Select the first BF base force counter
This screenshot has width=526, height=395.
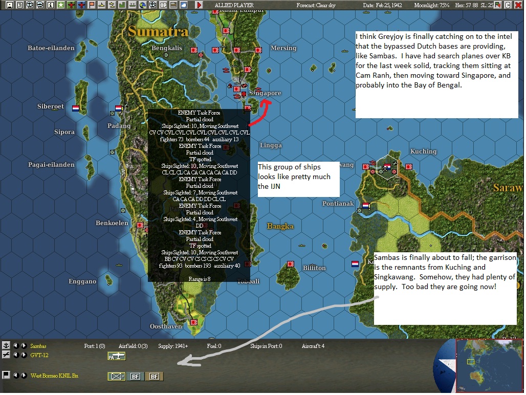click(x=135, y=376)
